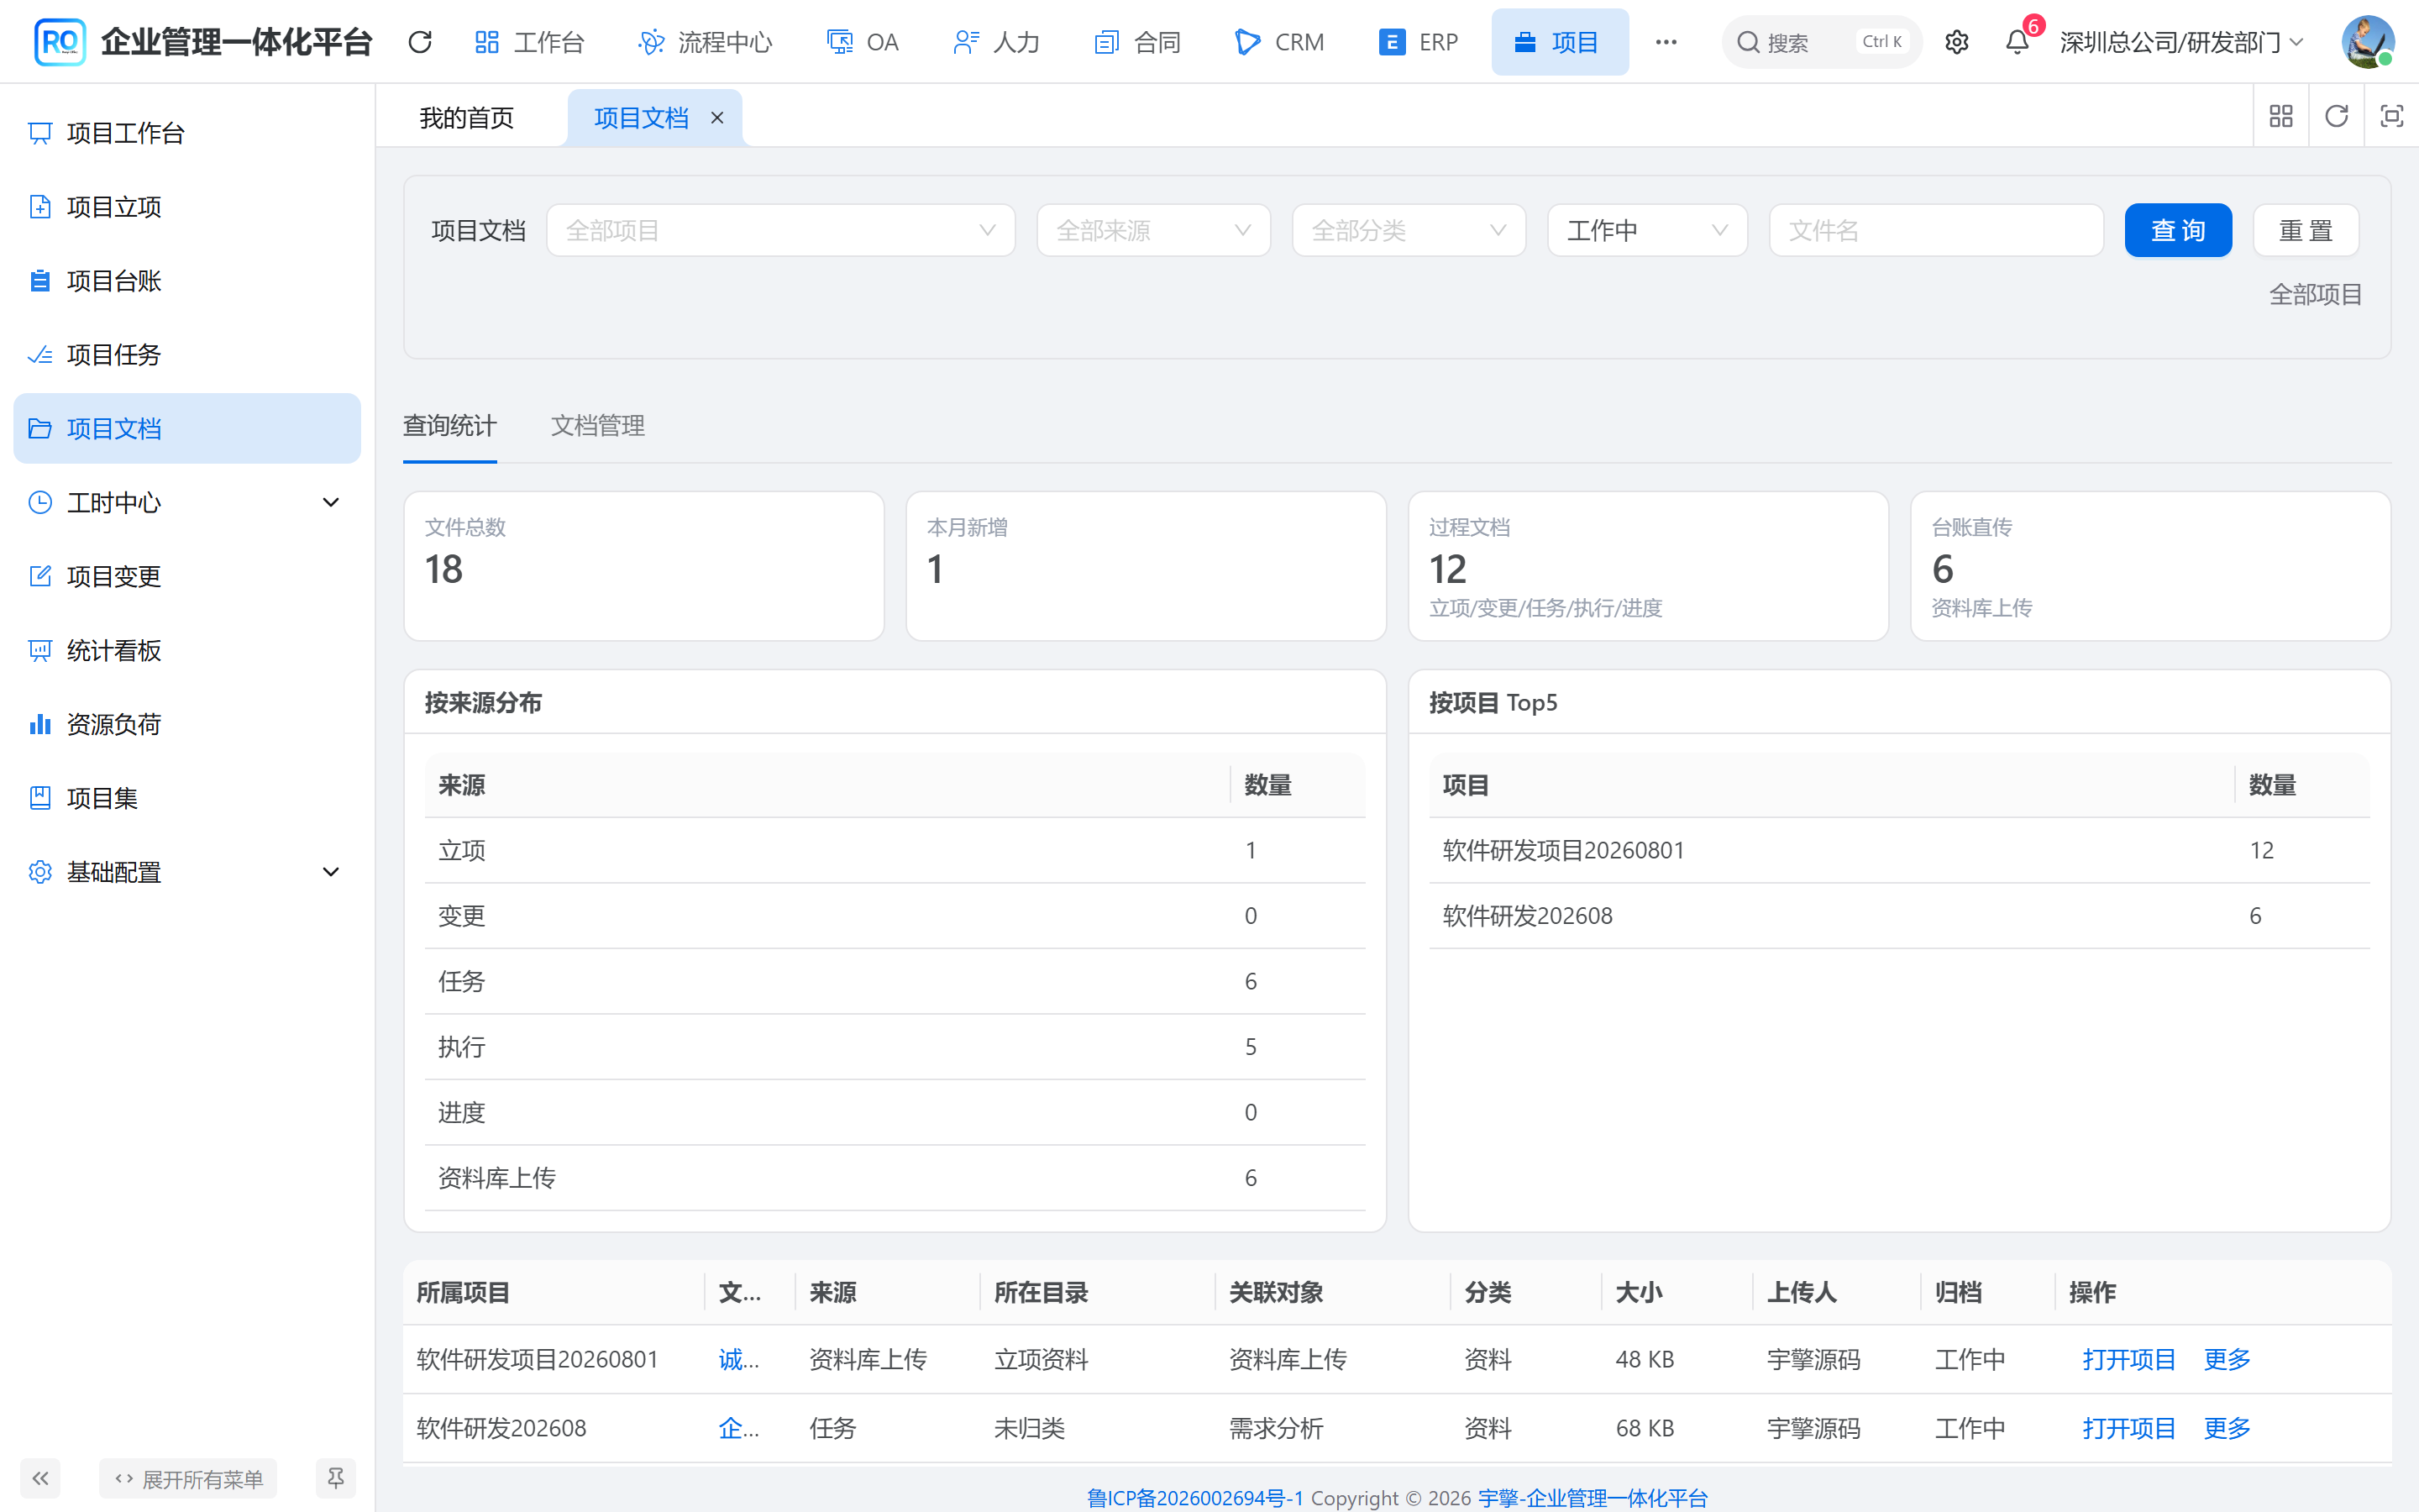Viewport: 2419px width, 1512px height.
Task: Click the user avatar in the header
Action: click(x=2366, y=42)
